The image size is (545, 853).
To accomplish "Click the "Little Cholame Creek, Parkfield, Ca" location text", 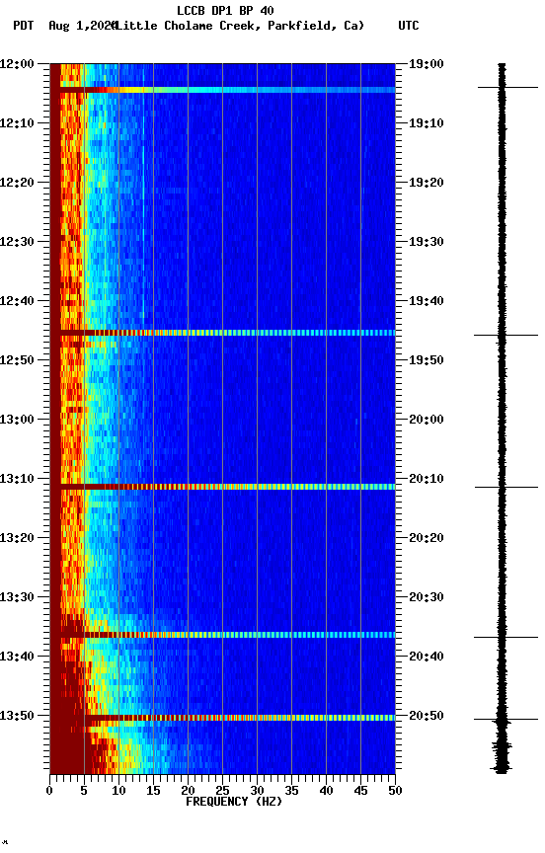I will coord(240,26).
